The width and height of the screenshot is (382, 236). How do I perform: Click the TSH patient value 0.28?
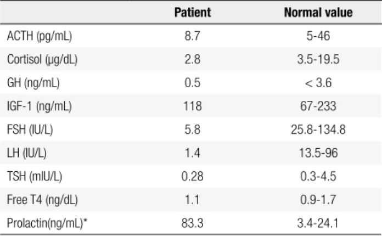pyautogui.click(x=192, y=176)
